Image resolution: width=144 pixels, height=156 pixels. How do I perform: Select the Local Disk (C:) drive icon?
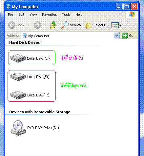click(x=18, y=58)
